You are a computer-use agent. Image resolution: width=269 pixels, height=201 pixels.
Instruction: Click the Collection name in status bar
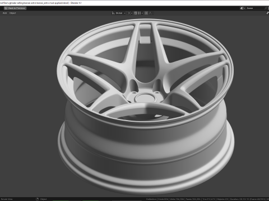151,199
